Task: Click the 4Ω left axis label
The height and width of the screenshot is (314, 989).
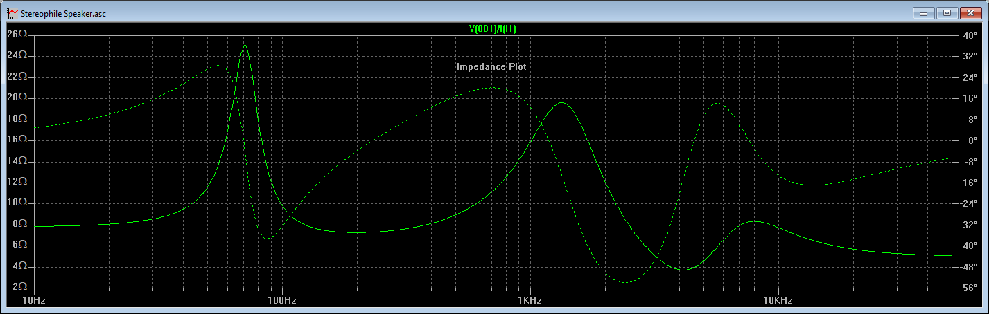Action: tap(20, 266)
